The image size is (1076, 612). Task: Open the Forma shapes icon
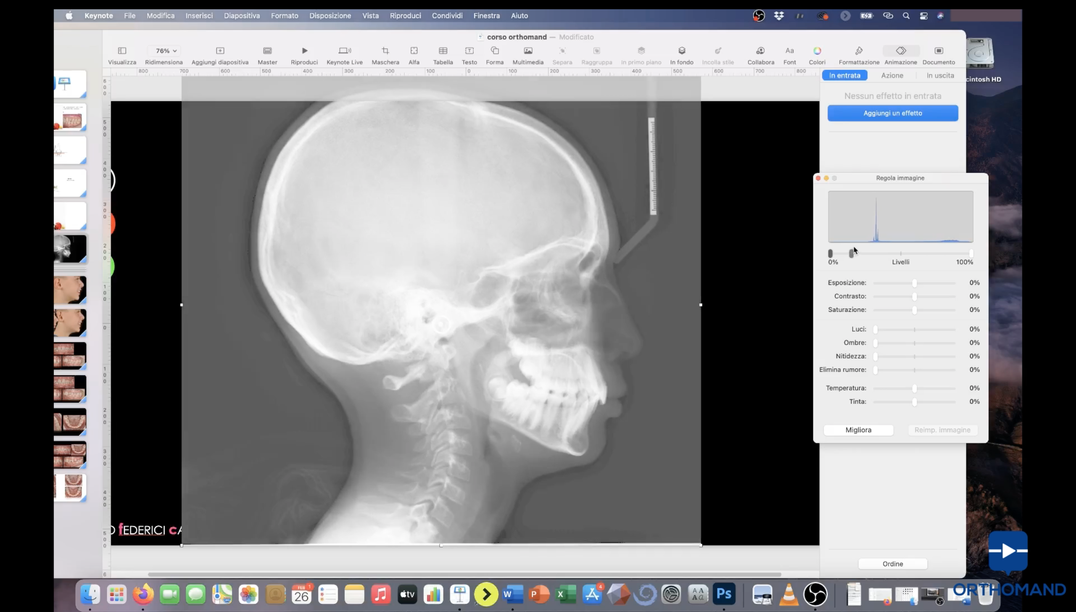pos(494,51)
